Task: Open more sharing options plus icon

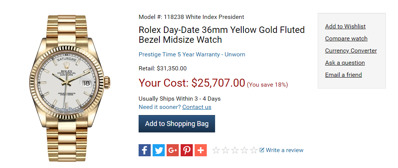Action: [x=201, y=150]
